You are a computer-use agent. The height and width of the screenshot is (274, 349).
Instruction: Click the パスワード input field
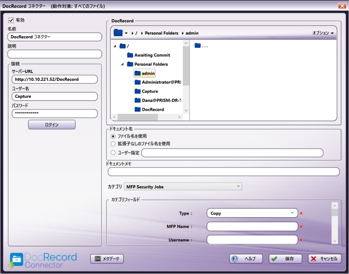55,114
